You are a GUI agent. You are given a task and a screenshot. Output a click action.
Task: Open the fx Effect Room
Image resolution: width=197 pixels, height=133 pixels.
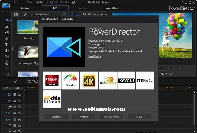(x=6, y=26)
